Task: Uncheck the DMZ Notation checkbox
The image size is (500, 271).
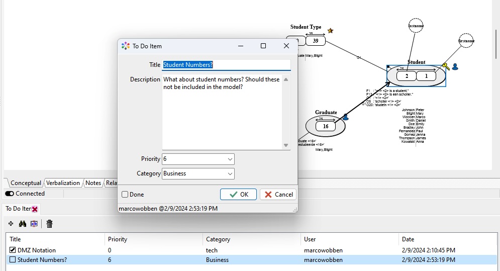Action: [x=13, y=250]
